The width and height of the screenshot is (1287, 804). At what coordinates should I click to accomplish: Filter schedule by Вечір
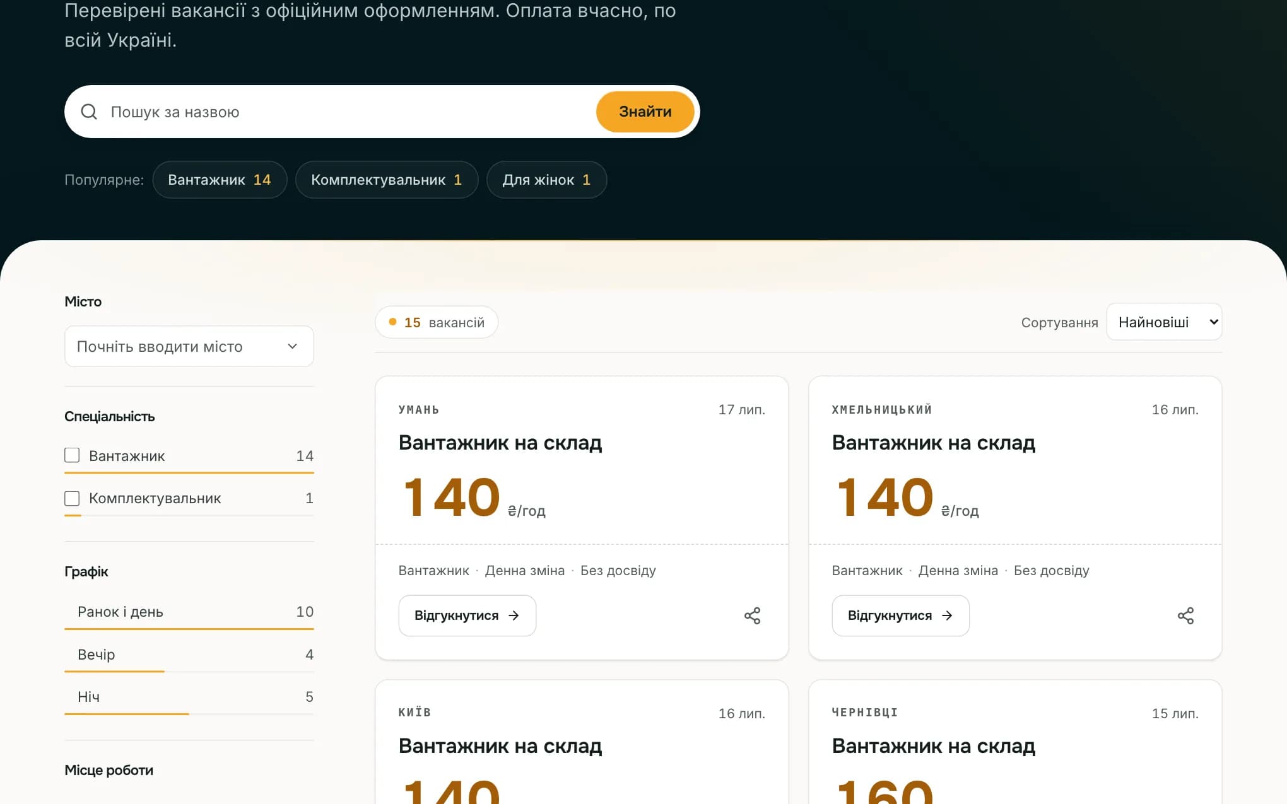(x=189, y=655)
